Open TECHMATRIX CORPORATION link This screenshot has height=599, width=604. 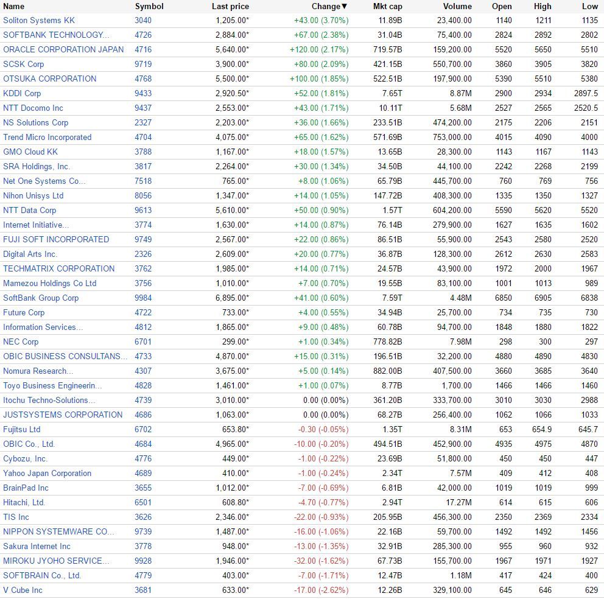tap(59, 269)
